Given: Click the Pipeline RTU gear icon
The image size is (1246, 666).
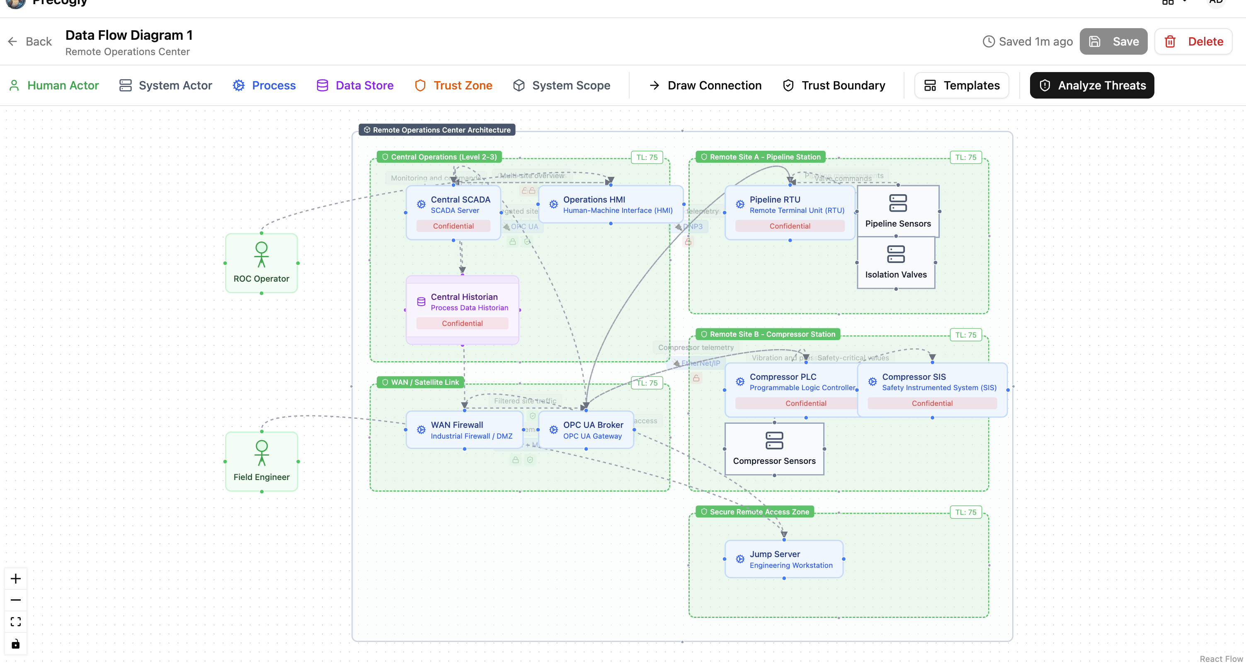Looking at the screenshot, I should [x=740, y=205].
